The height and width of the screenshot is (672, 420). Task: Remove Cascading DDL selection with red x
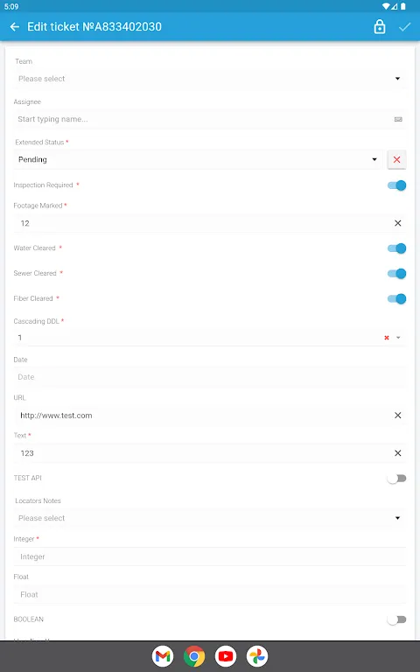387,338
